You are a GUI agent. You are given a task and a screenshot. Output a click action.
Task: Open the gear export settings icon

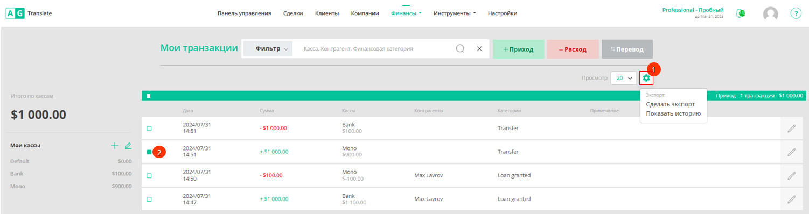[646, 78]
